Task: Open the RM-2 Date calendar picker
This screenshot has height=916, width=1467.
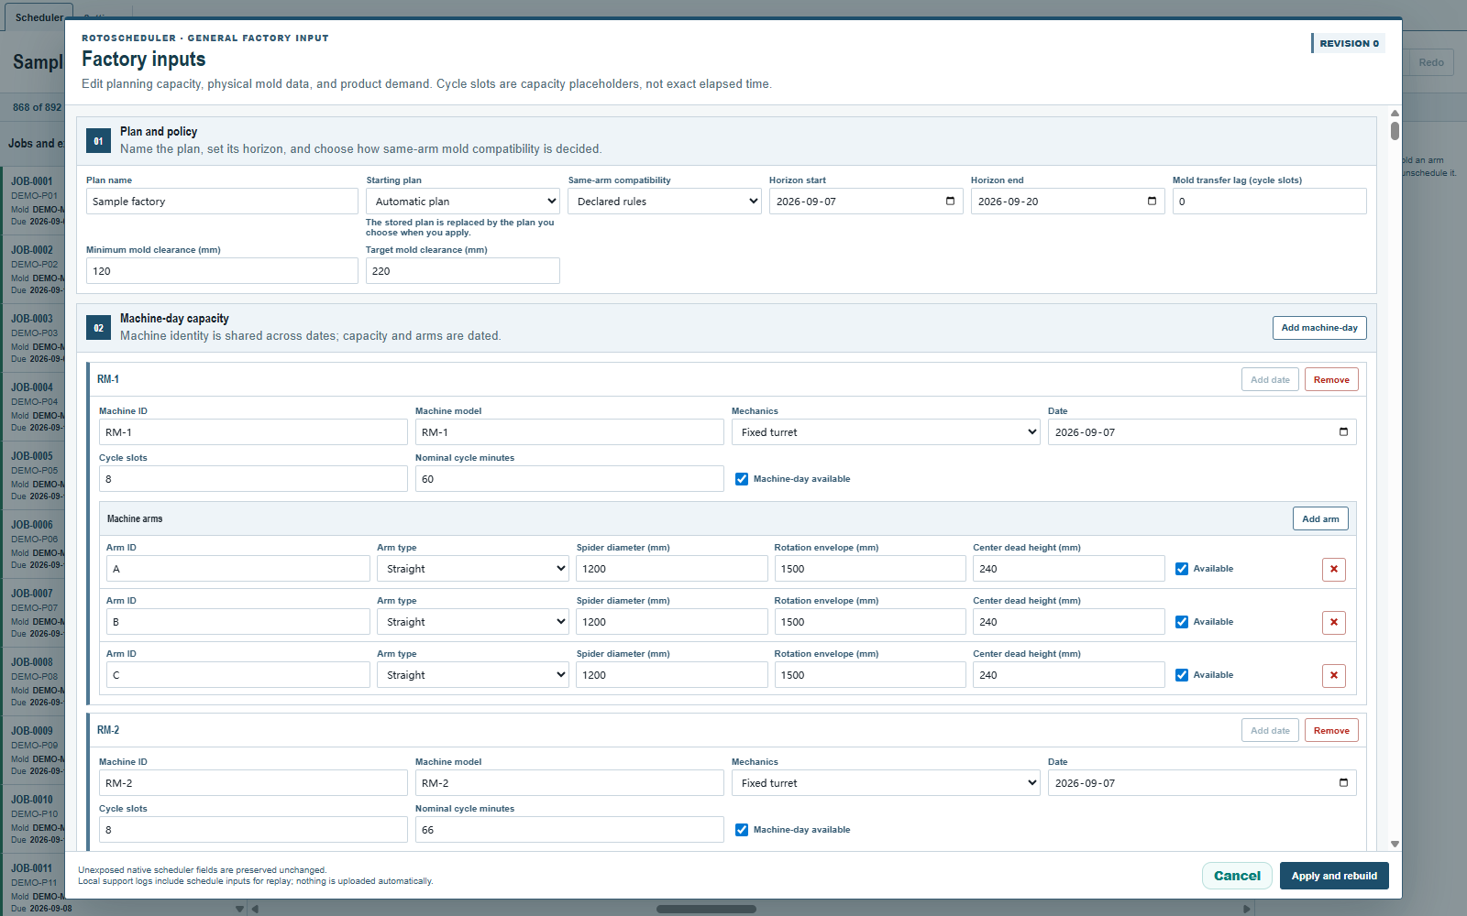Action: tap(1343, 783)
